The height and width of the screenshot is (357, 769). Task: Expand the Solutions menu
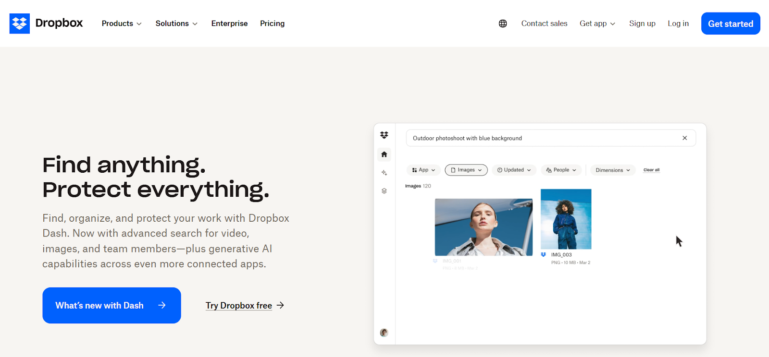point(176,24)
